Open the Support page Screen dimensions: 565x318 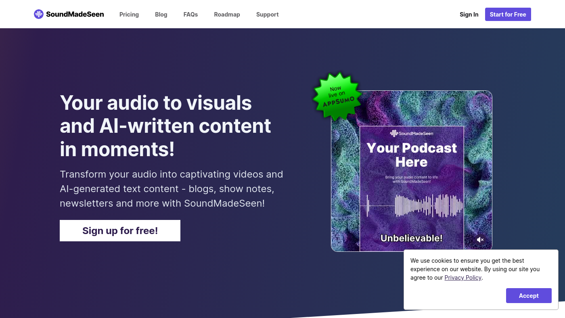(267, 14)
